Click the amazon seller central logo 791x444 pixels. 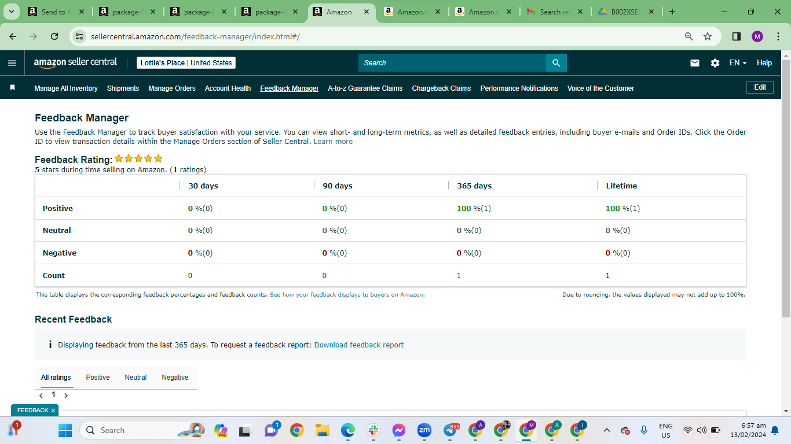(x=75, y=62)
